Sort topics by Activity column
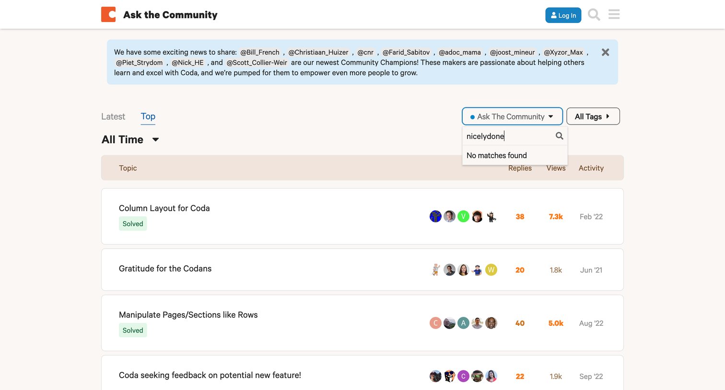The width and height of the screenshot is (725, 390). coord(591,168)
